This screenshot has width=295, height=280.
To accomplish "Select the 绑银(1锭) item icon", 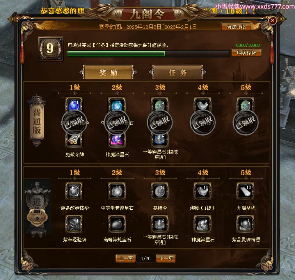I will tap(203, 191).
